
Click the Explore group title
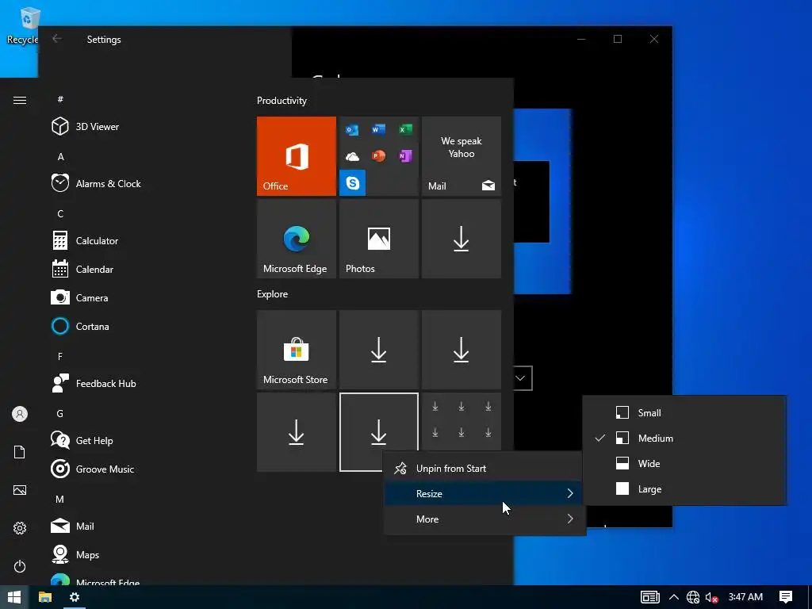(x=273, y=293)
